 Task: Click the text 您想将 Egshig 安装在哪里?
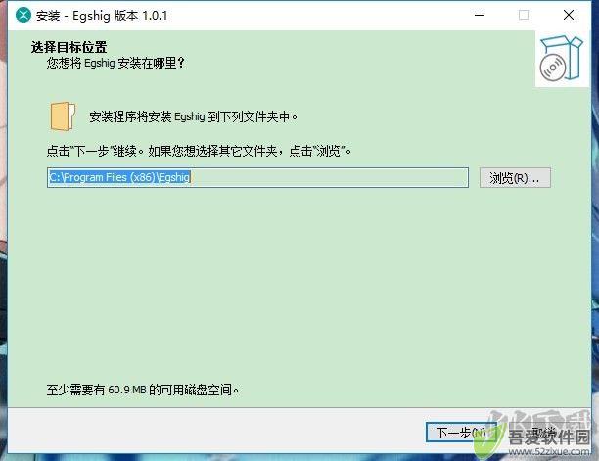[115, 63]
